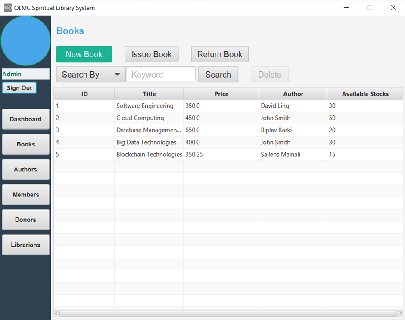The height and width of the screenshot is (320, 405).
Task: Open the Dashboard section
Action: (25, 119)
